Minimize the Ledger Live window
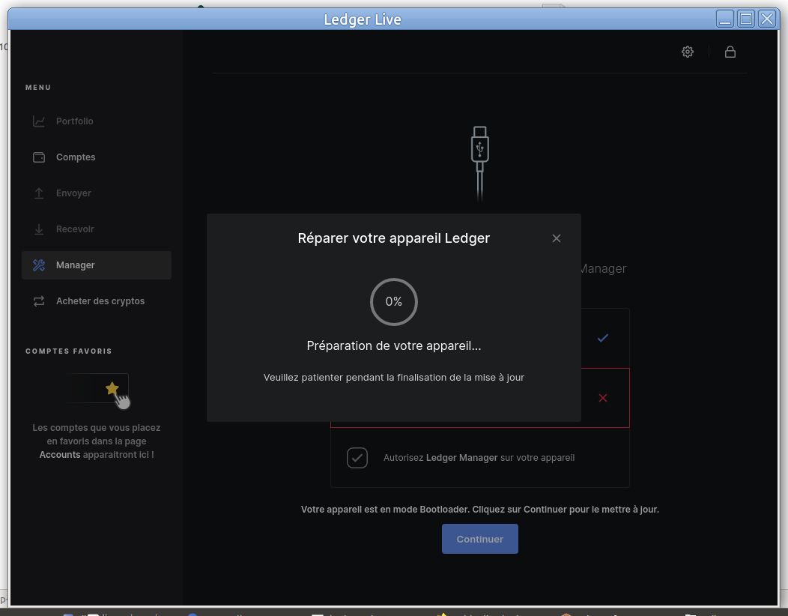The image size is (788, 616). tap(725, 19)
